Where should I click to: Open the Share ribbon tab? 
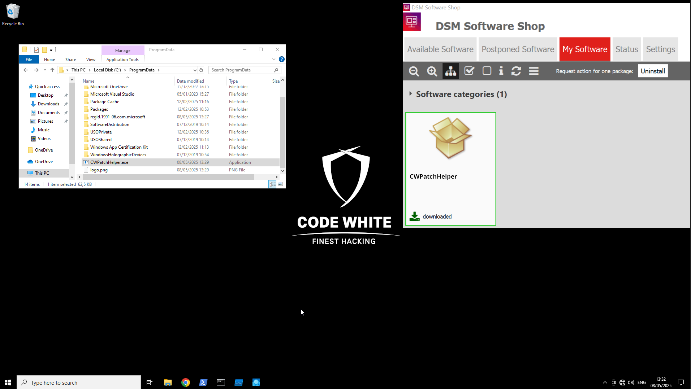point(70,60)
